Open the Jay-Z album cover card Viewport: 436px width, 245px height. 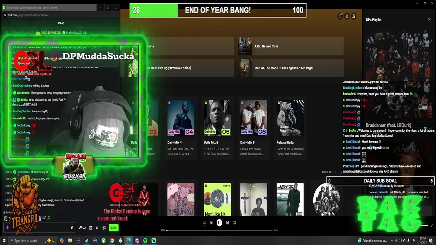coord(290,199)
